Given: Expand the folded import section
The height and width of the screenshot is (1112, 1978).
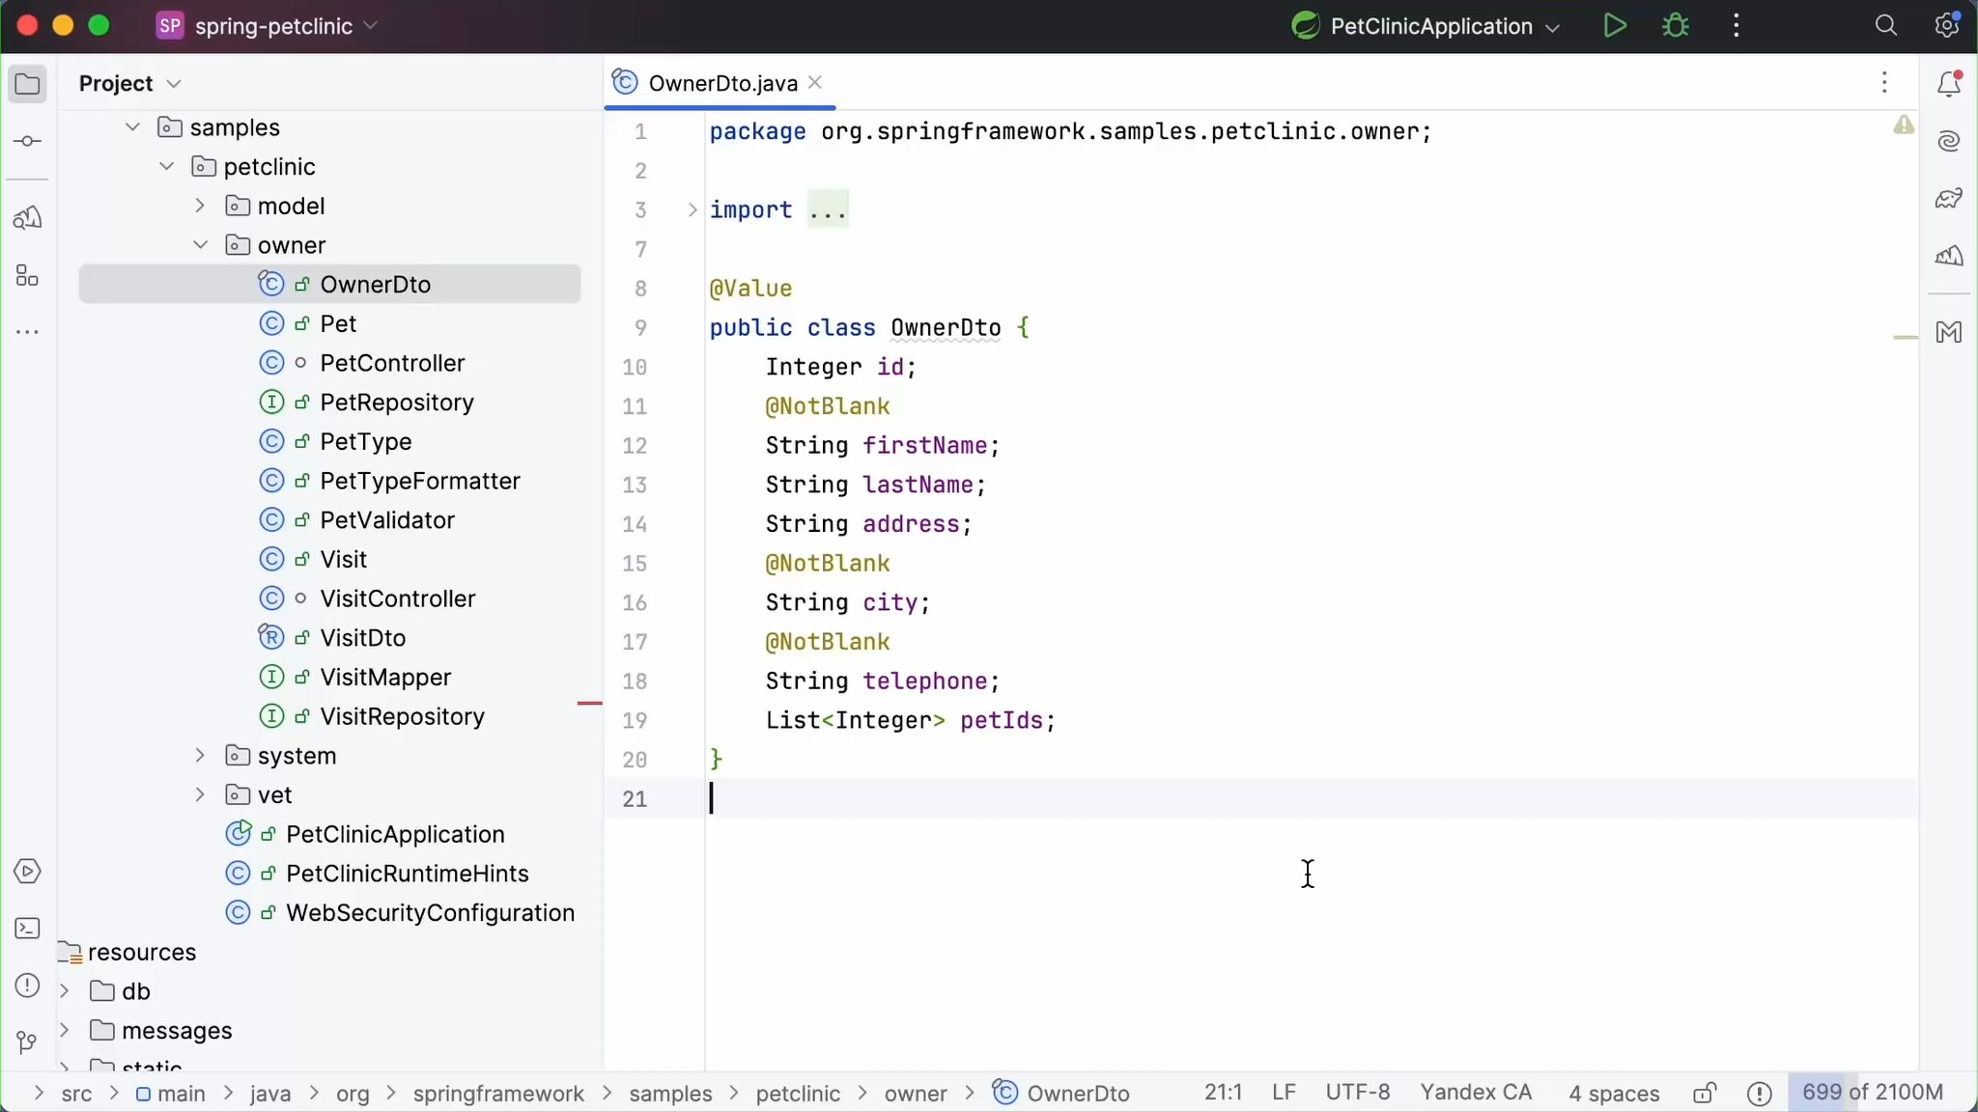Looking at the screenshot, I should (692, 209).
